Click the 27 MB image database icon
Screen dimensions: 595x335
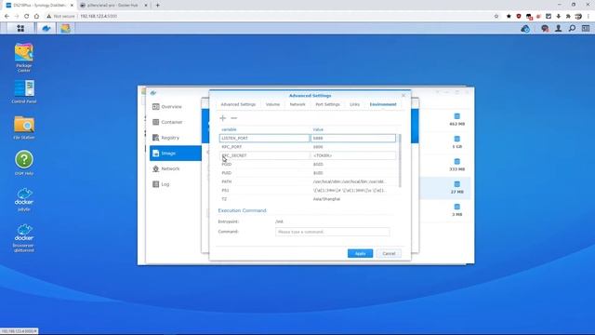456,184
